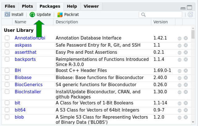Screen dimensions: 198x126
Task: Check the AnnotationDbi package checkbox
Action: coord(7,38)
